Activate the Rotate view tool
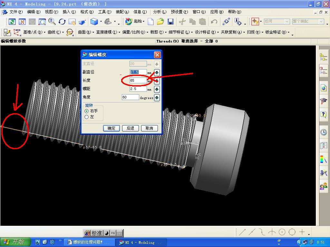The height and width of the screenshot is (247, 330). pos(62,22)
